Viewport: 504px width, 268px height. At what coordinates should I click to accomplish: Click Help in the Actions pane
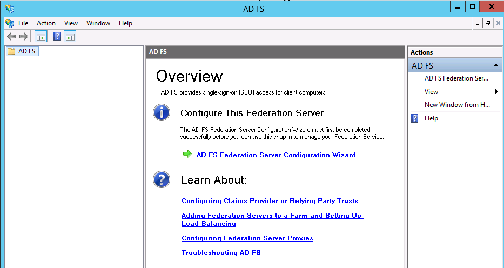431,118
